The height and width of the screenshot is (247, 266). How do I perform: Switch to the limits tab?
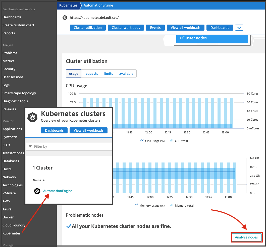coord(109,73)
